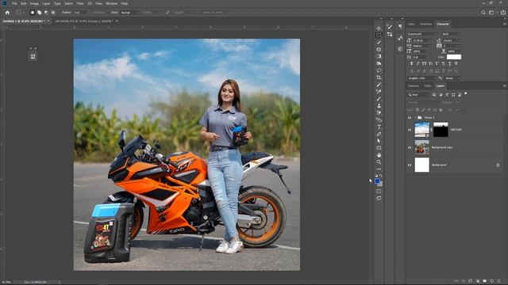Select the black layer mask thumbnail
Viewport: 508px width, 285px height.
[441, 130]
